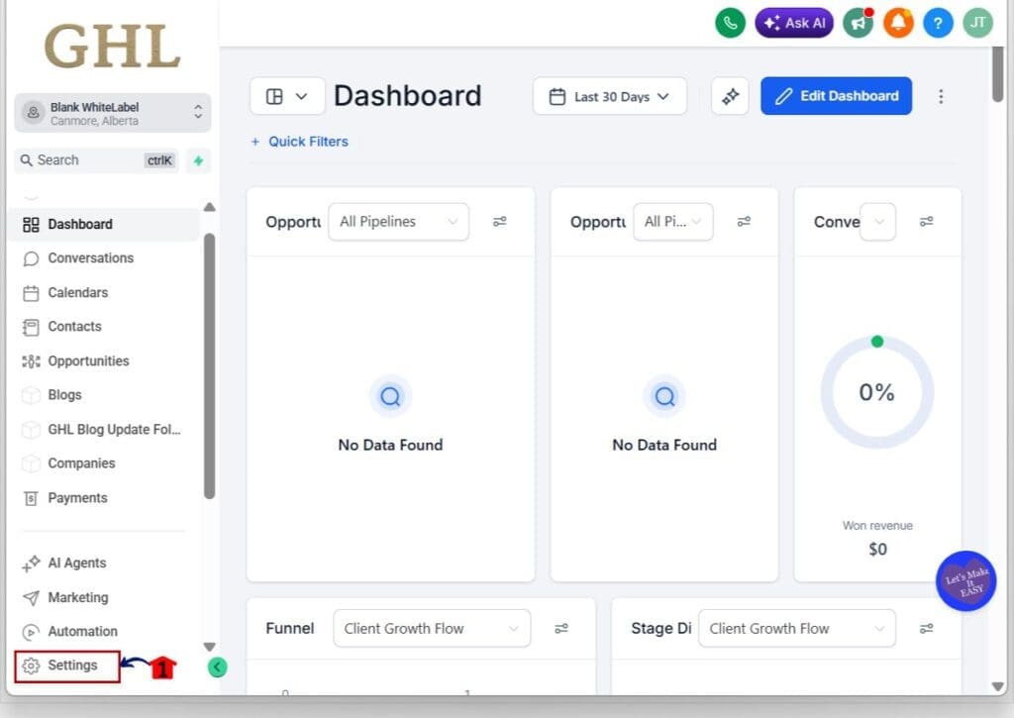Open notifications via the bell icon
Viewport: 1014px width, 718px height.
[x=898, y=22]
